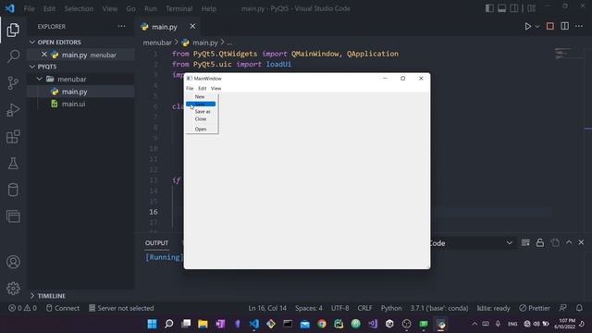The height and width of the screenshot is (333, 592).
Task: Open the Search view in activity bar
Action: pyautogui.click(x=13, y=56)
